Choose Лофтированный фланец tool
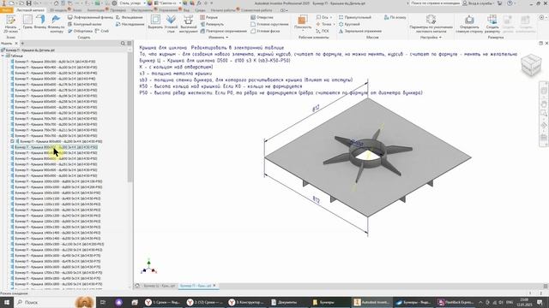Viewport: 549px width, 308px height. click(x=90, y=17)
